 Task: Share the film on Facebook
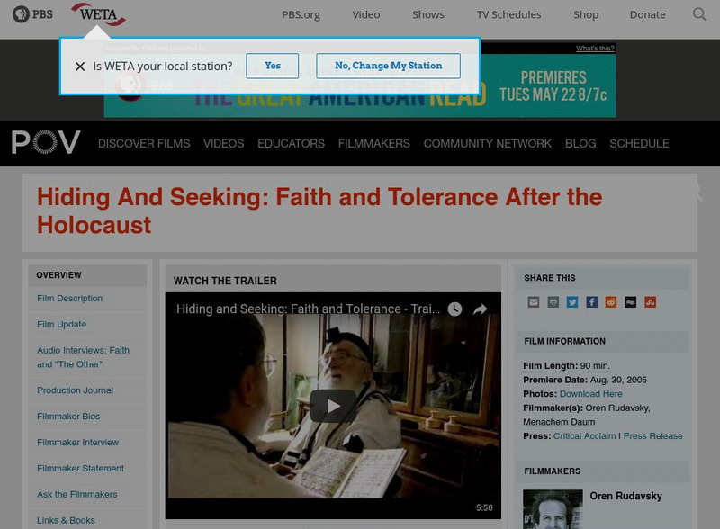click(x=591, y=302)
